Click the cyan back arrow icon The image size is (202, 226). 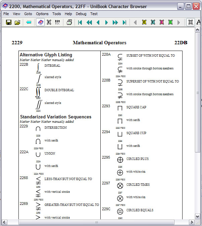[x=29, y=22]
